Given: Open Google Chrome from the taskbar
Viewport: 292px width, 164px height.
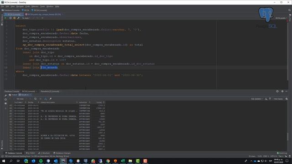Looking at the screenshot, I should coord(108,161).
